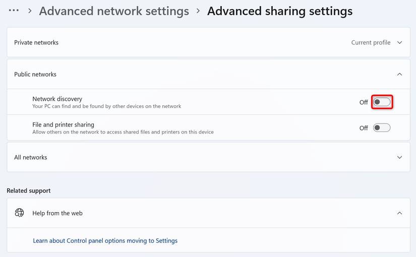Click the Help from the web label
416x257 pixels.
tap(57, 213)
